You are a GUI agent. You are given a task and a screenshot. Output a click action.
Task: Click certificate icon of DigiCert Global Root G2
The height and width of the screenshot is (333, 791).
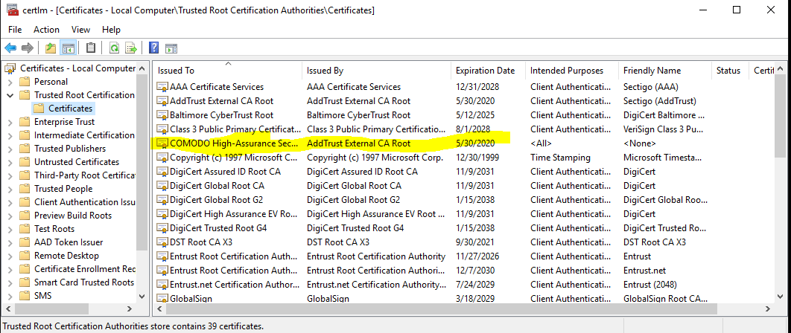(x=162, y=200)
